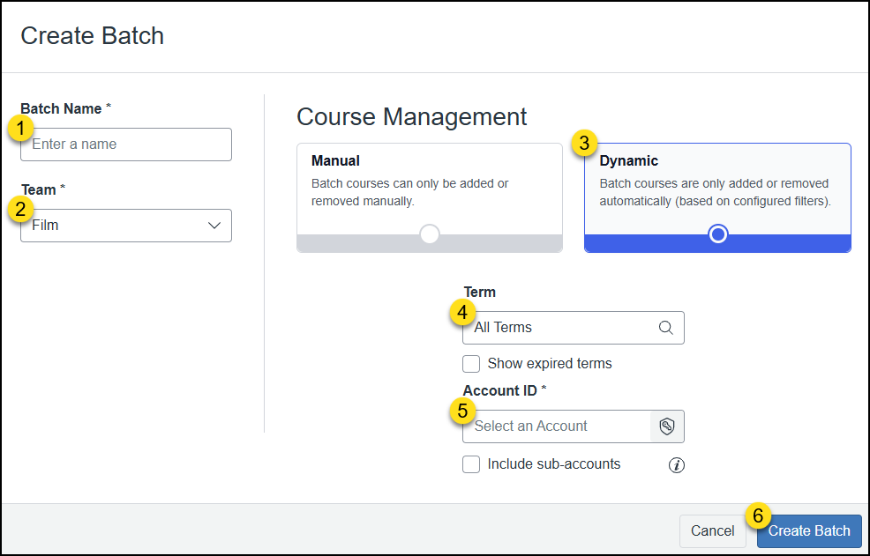The width and height of the screenshot is (870, 556).
Task: Click the search icon in the Term field
Action: [666, 327]
